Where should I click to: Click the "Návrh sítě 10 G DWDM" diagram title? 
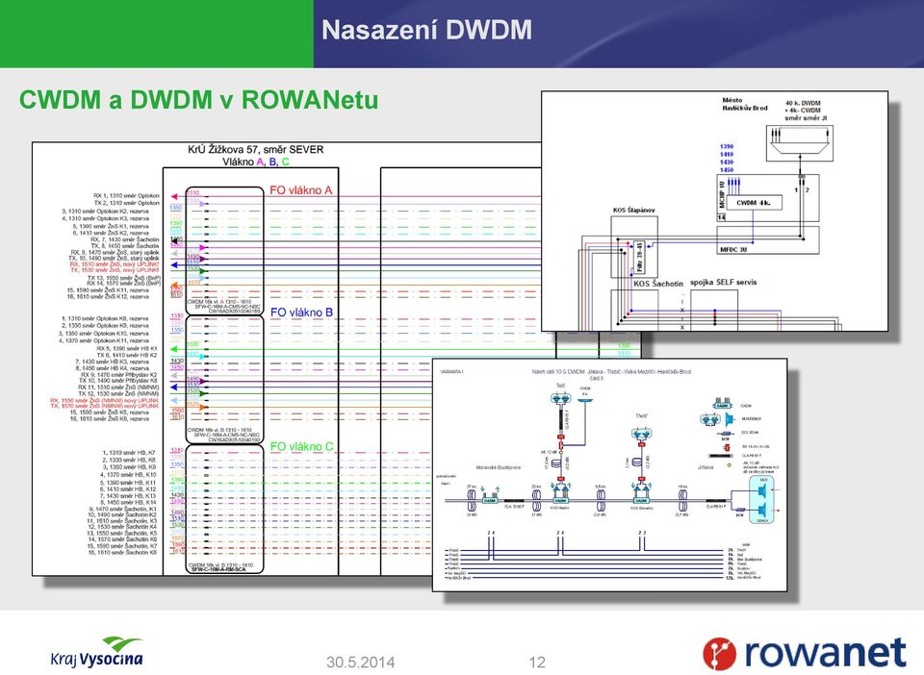pyautogui.click(x=611, y=372)
